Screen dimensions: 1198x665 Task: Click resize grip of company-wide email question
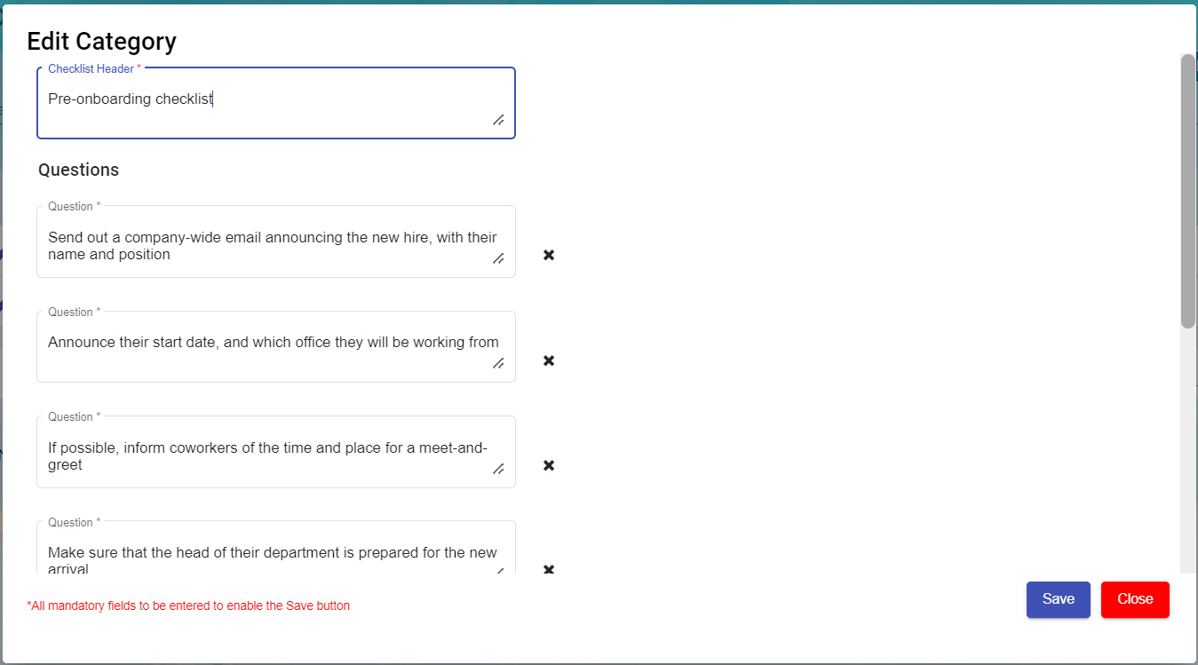498,258
